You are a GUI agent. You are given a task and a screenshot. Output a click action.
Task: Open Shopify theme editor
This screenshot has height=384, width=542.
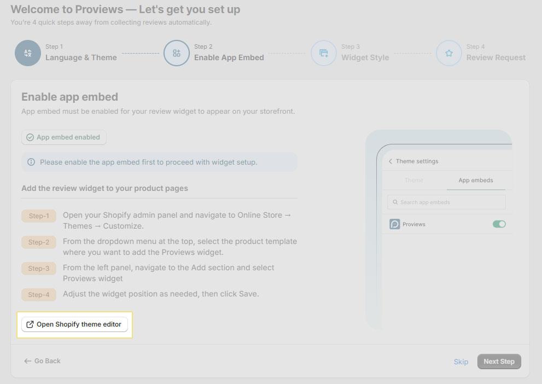click(x=74, y=324)
